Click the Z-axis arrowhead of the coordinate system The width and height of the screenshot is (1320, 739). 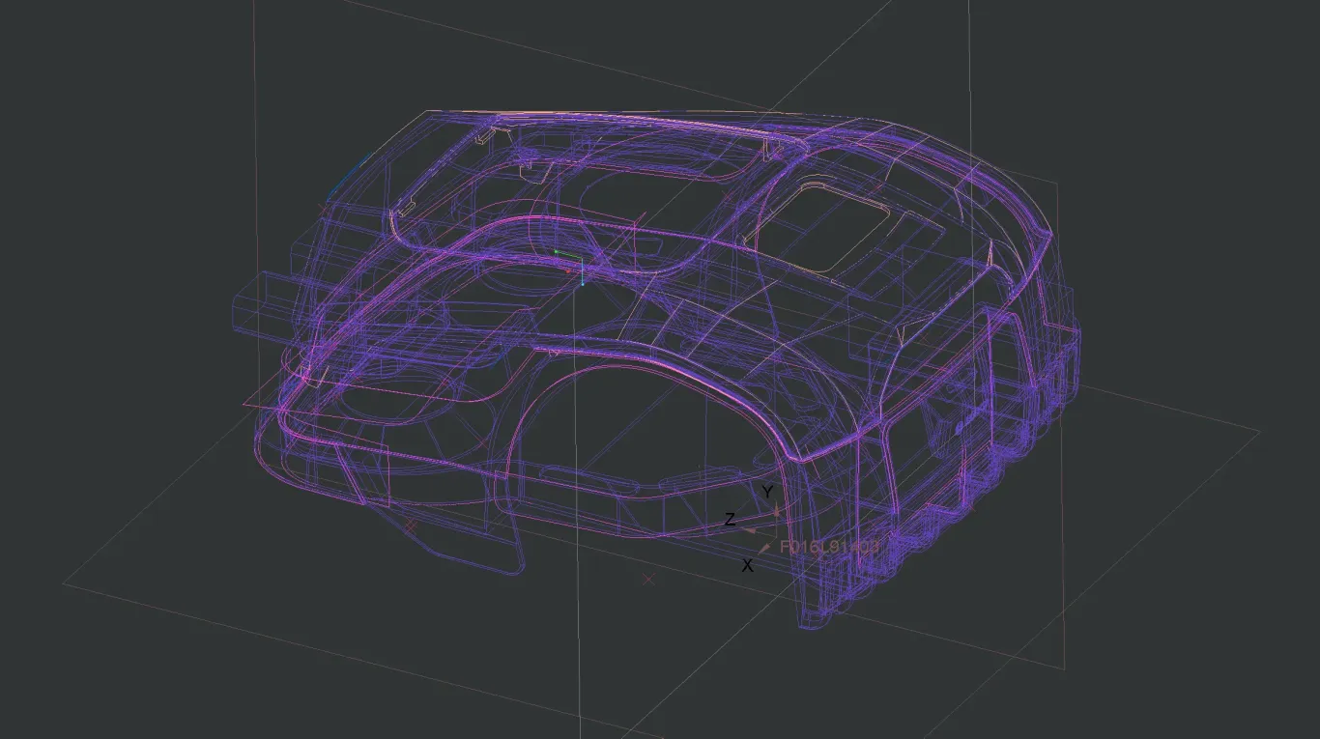(751, 529)
